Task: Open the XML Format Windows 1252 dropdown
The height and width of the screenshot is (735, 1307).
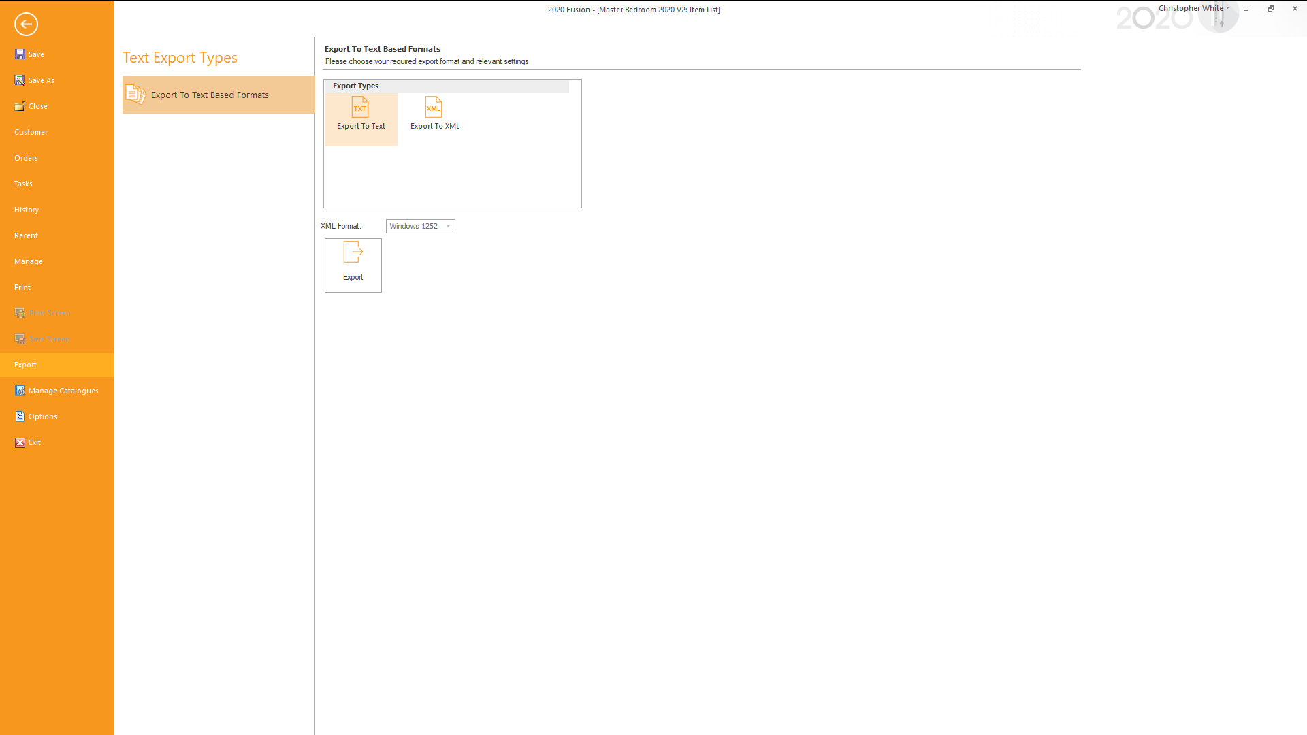Action: tap(420, 226)
